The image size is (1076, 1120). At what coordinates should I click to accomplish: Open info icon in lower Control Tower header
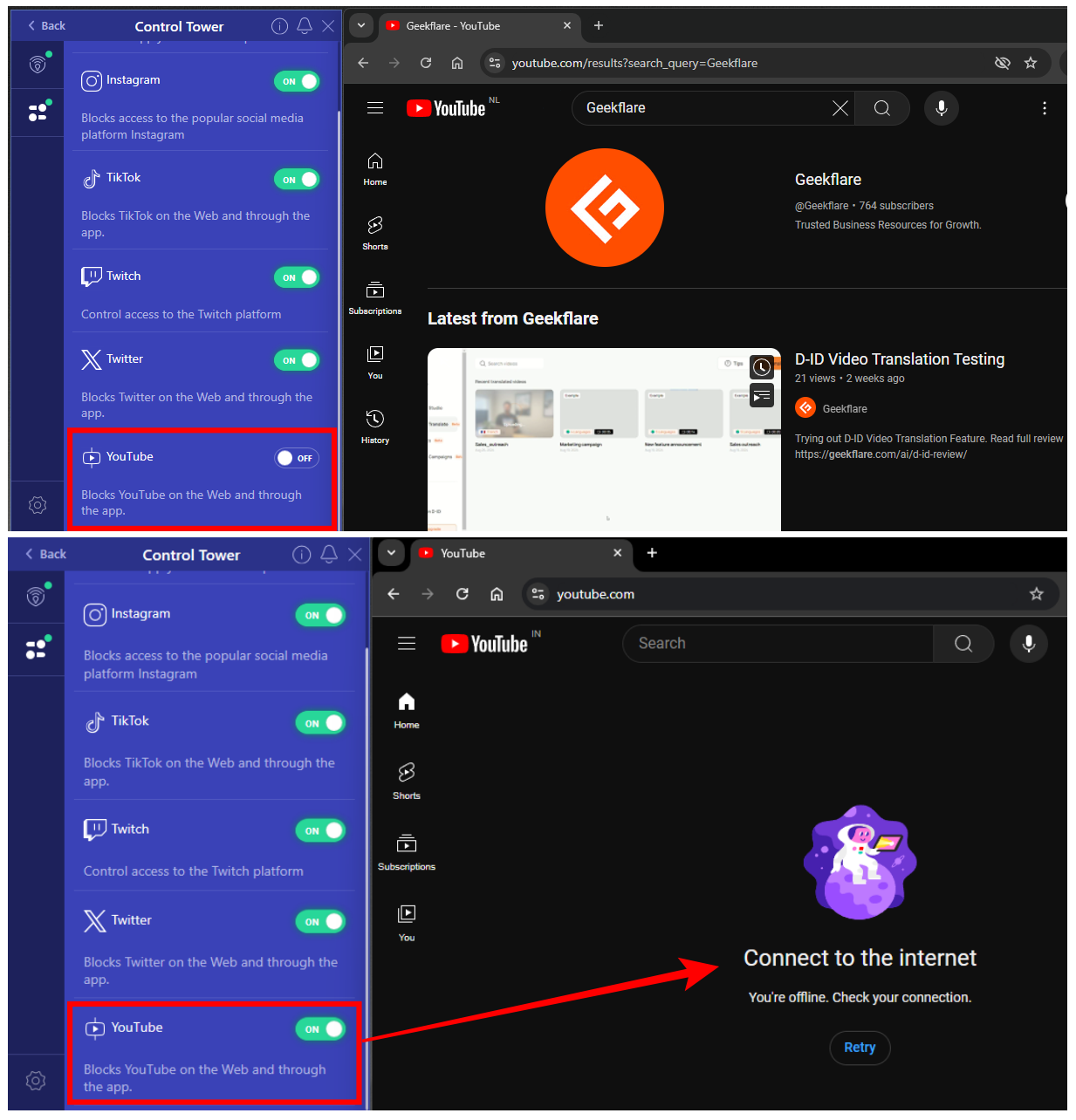pos(302,555)
